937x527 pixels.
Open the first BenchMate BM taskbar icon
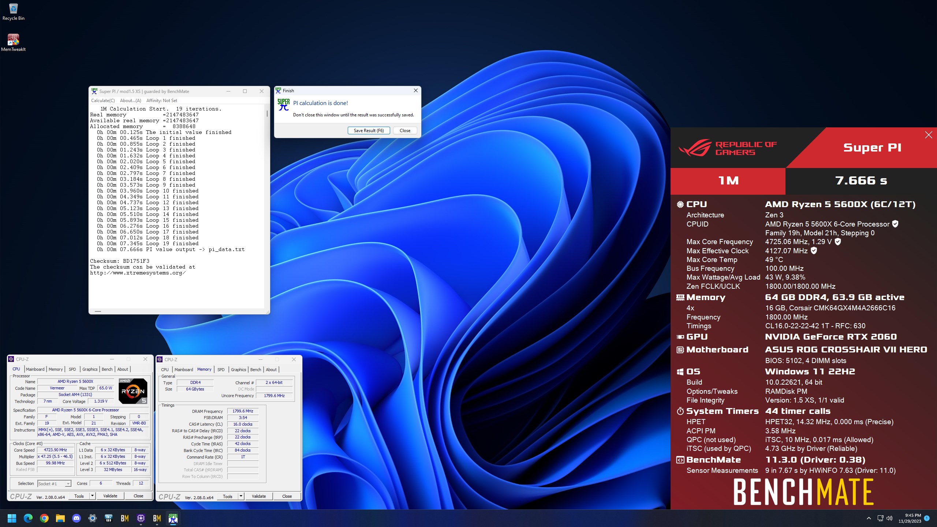tap(125, 518)
